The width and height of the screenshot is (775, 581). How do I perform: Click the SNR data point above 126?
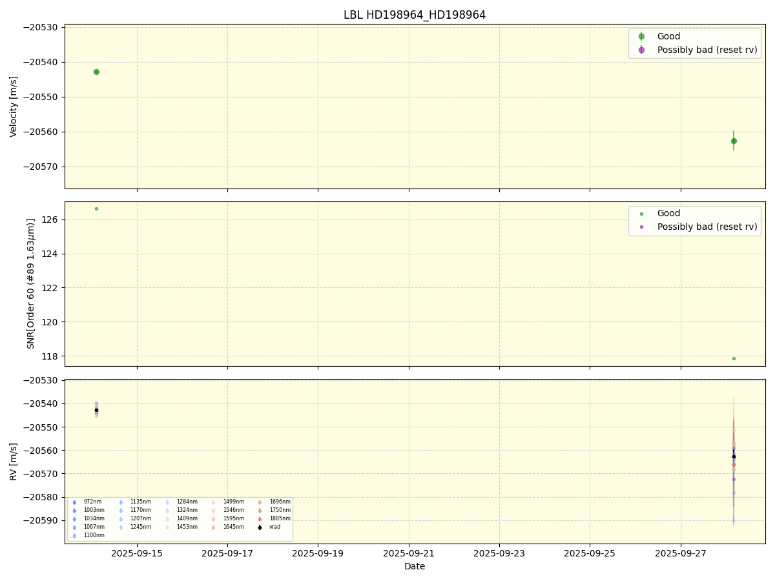click(96, 209)
